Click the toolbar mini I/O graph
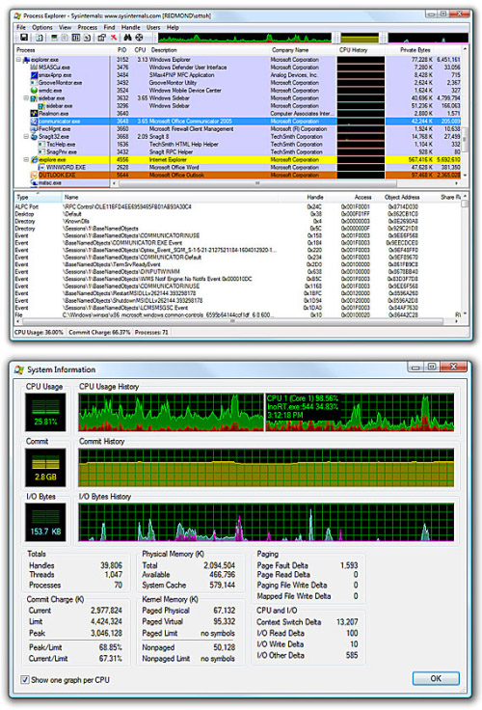Screen dimensions: 482x710 [x=428, y=38]
